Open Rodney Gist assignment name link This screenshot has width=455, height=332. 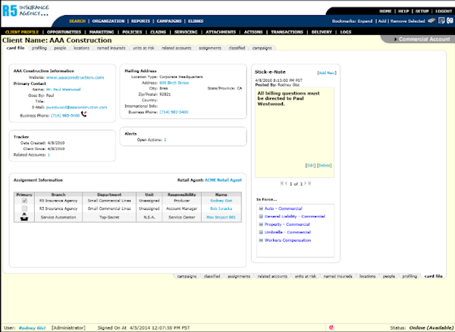[221, 201]
